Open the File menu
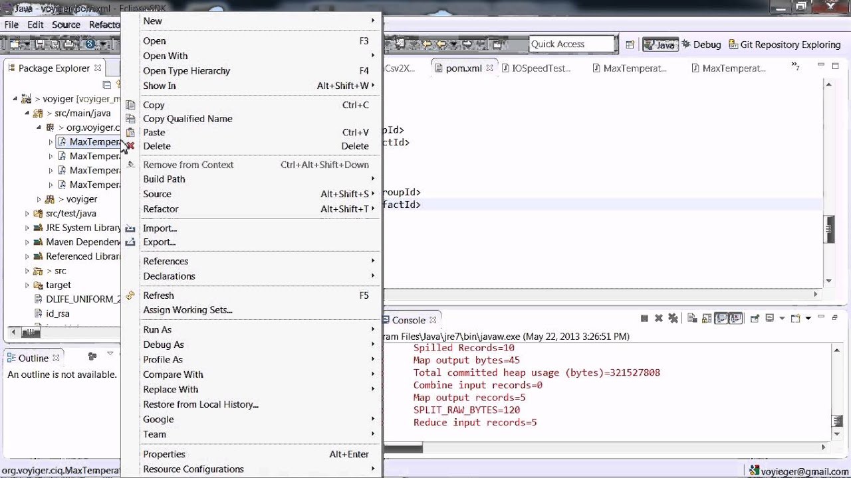The image size is (851, 478). (x=11, y=25)
